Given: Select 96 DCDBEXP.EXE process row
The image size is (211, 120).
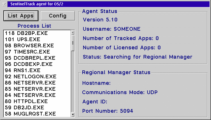Looking at the screenshot, I should 37,64.
